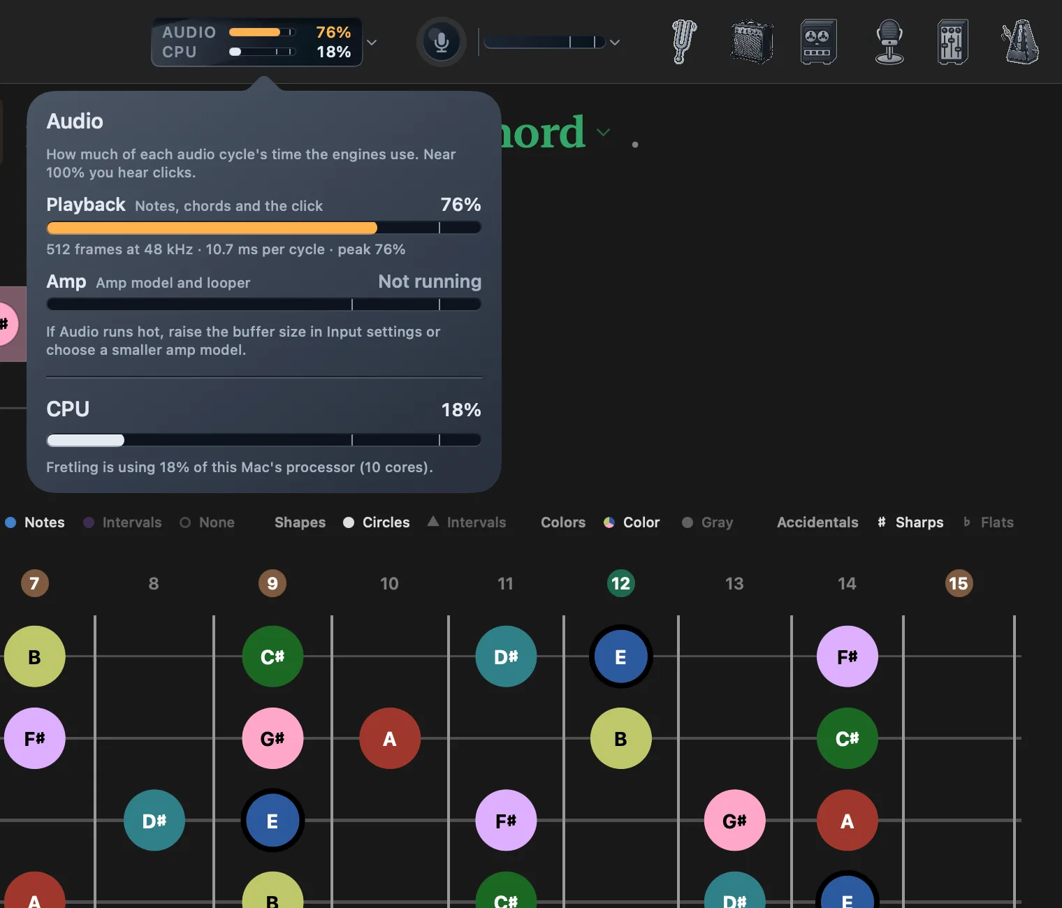Toggle the round microphone input button
Screen dimensions: 1062x908
point(441,42)
